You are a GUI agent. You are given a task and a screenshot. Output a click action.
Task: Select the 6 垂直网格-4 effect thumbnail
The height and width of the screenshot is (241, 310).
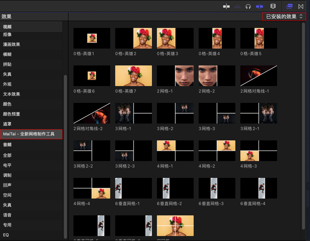(x=259, y=188)
